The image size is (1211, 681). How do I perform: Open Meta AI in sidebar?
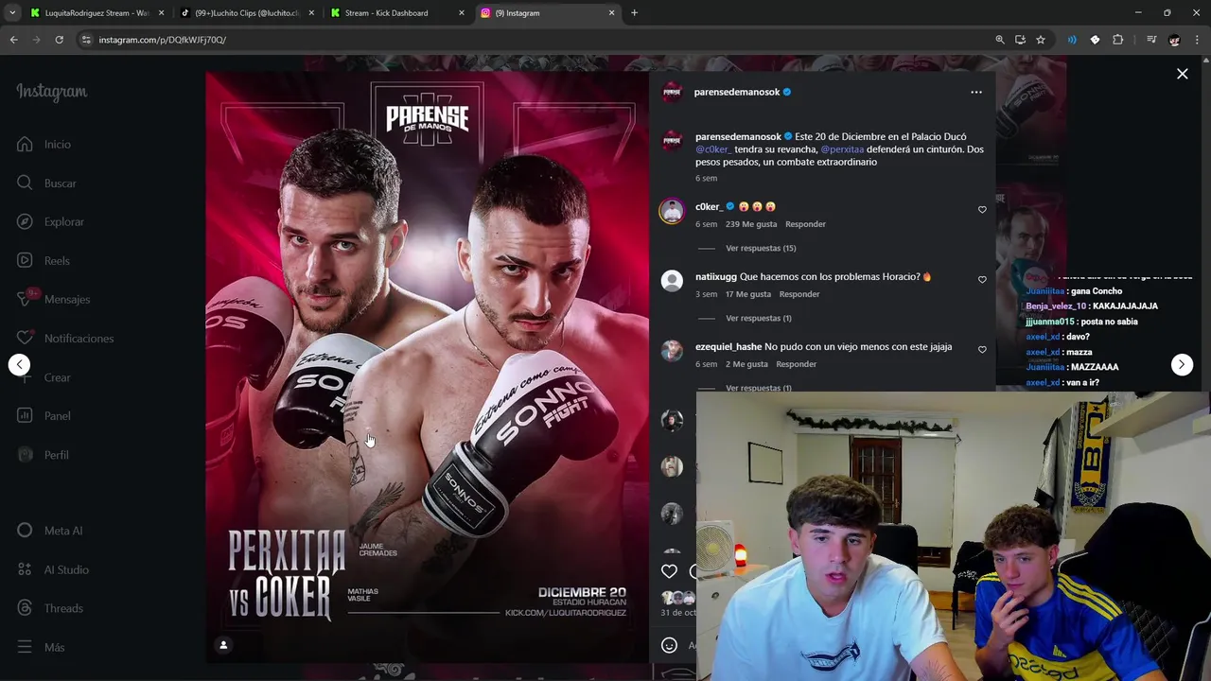coord(49,531)
